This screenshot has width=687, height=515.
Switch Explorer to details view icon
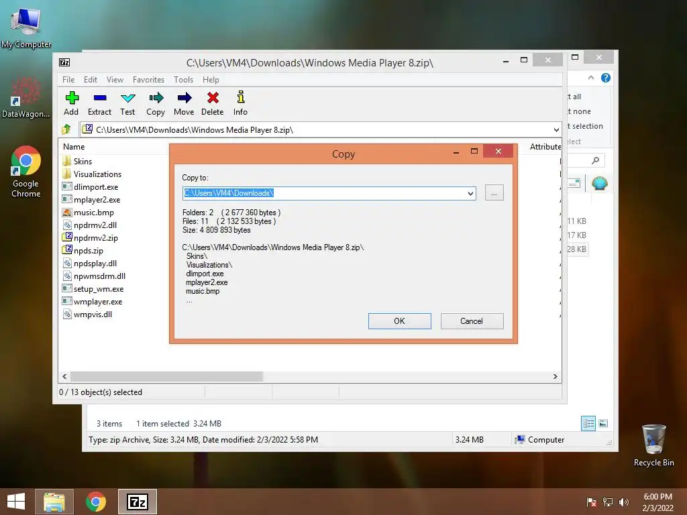pos(588,423)
